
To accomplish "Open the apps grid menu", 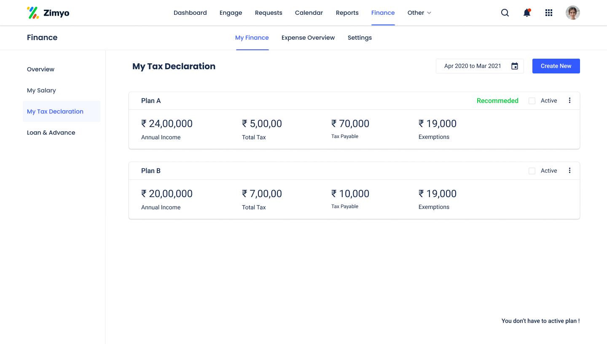I will tap(548, 13).
